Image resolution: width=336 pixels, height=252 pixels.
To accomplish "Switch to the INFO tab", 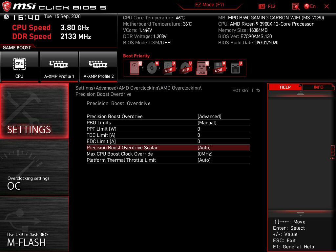I will [318, 87].
